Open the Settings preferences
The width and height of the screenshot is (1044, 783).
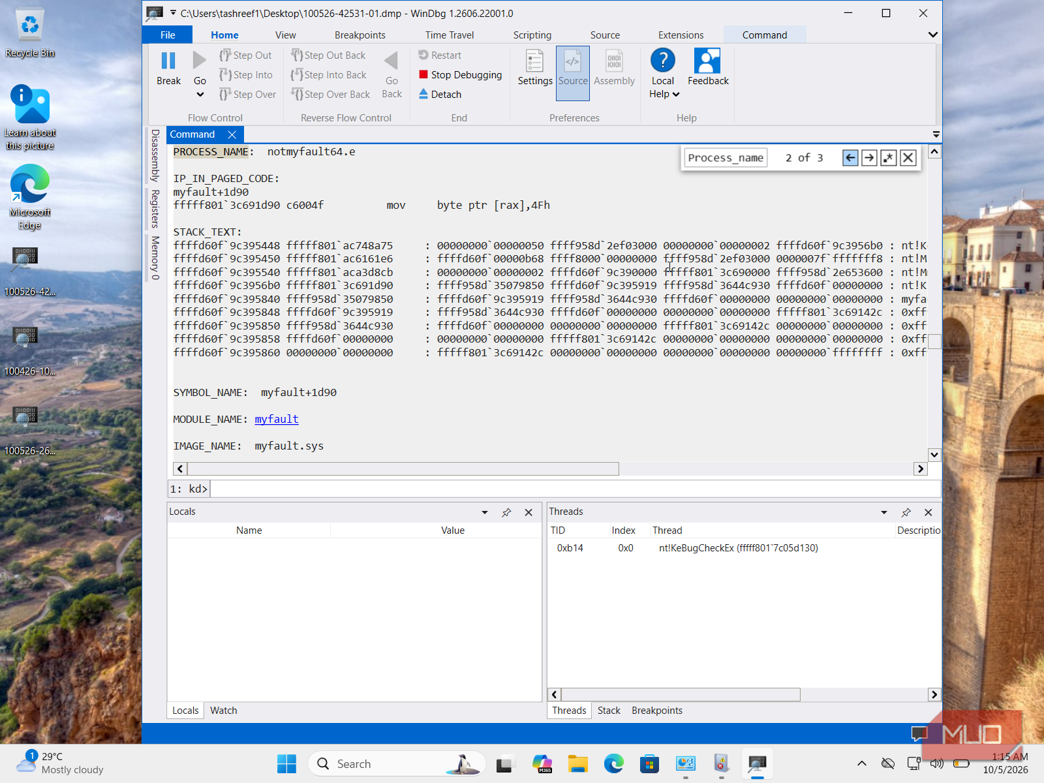pos(535,68)
